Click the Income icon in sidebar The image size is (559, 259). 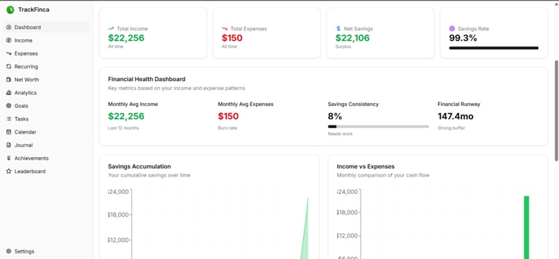pyautogui.click(x=9, y=41)
